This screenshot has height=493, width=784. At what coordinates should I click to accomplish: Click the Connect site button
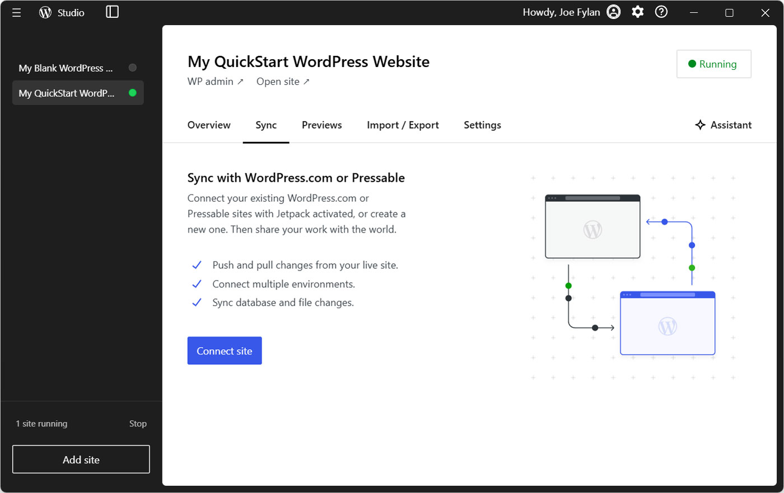pyautogui.click(x=225, y=350)
